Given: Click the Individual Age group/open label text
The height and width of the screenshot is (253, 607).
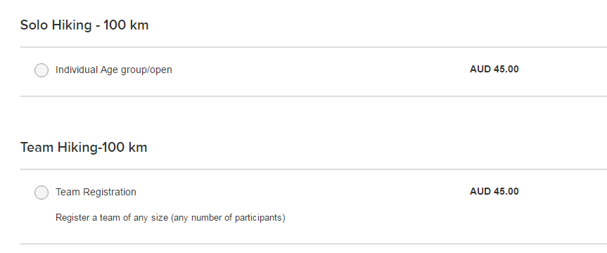Looking at the screenshot, I should 114,70.
